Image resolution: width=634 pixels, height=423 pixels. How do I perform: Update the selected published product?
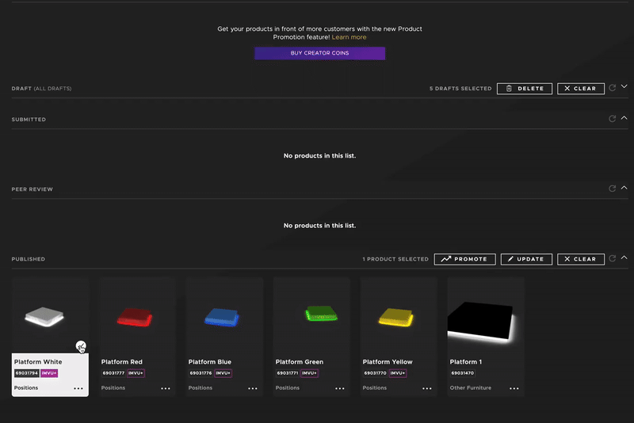tap(526, 259)
